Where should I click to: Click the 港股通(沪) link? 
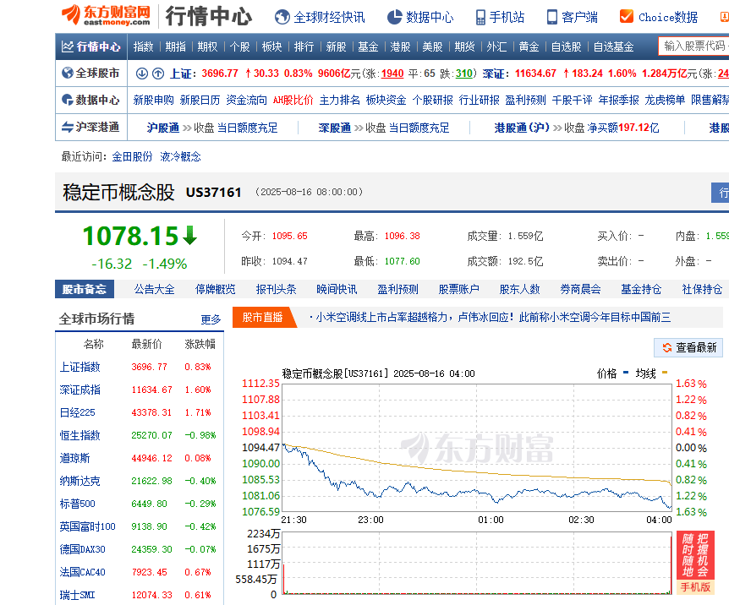[x=522, y=128]
